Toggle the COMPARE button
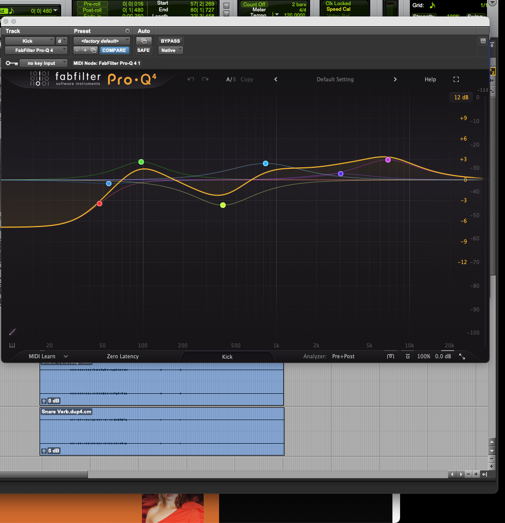505x523 pixels. click(x=114, y=50)
